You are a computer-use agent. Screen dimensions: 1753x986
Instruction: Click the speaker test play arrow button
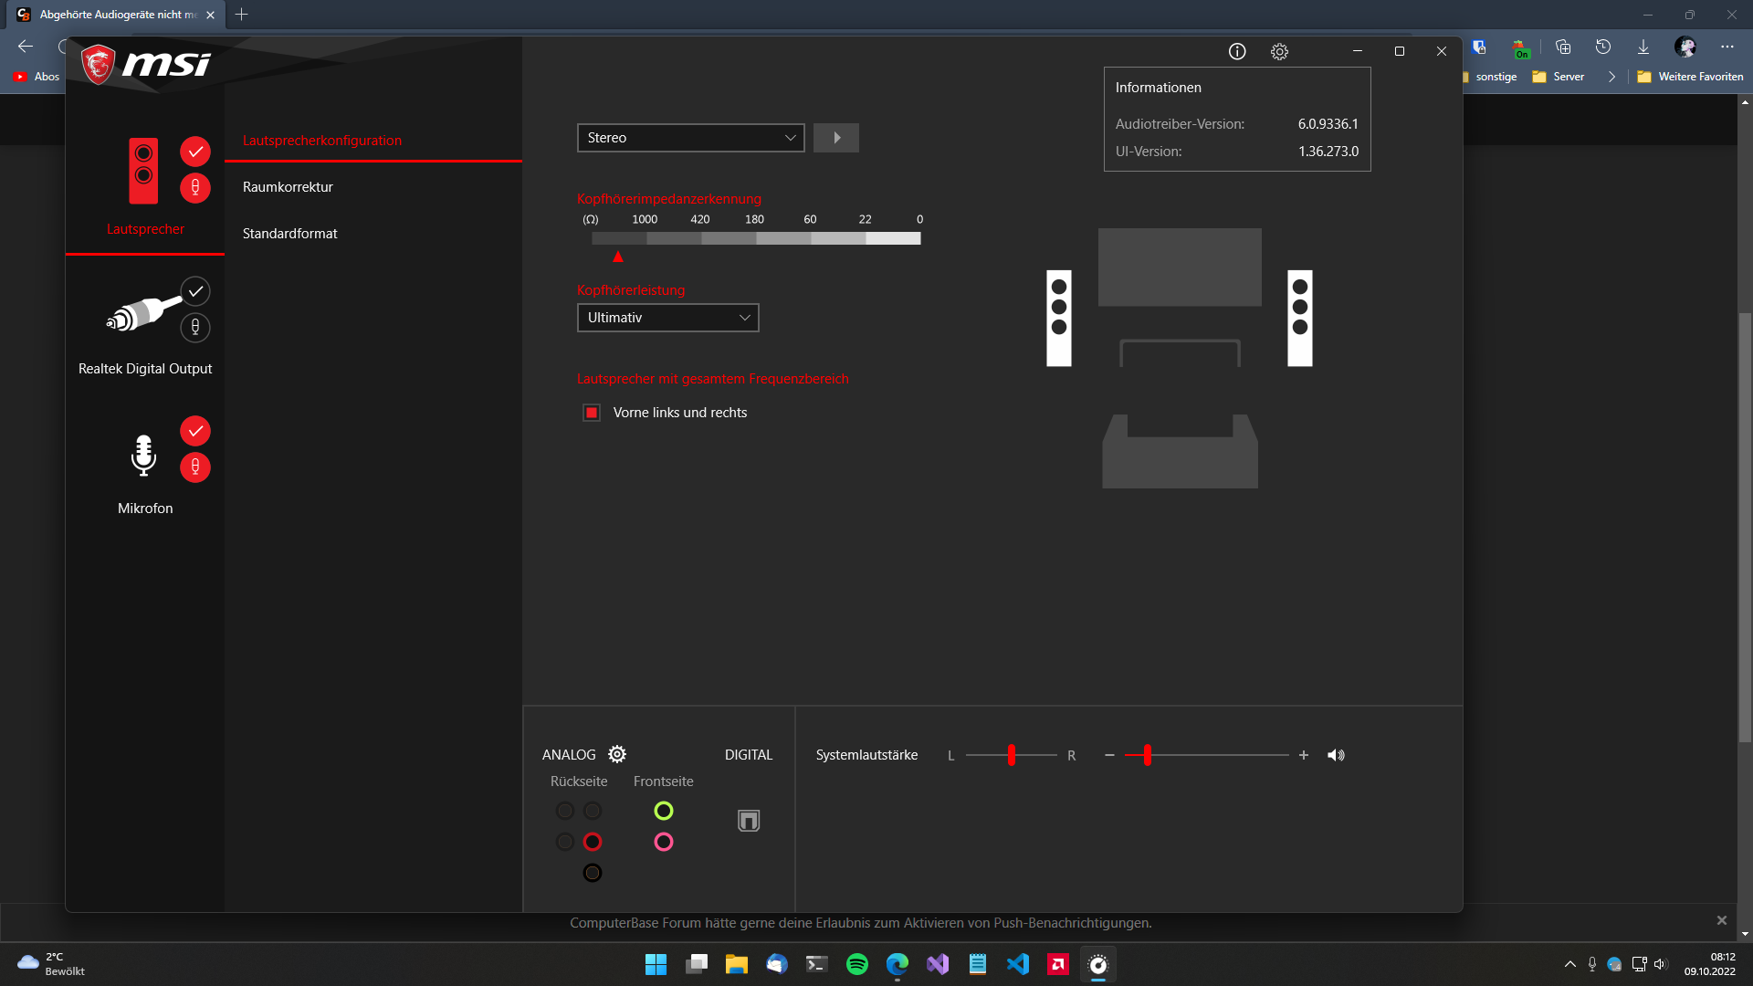835,137
